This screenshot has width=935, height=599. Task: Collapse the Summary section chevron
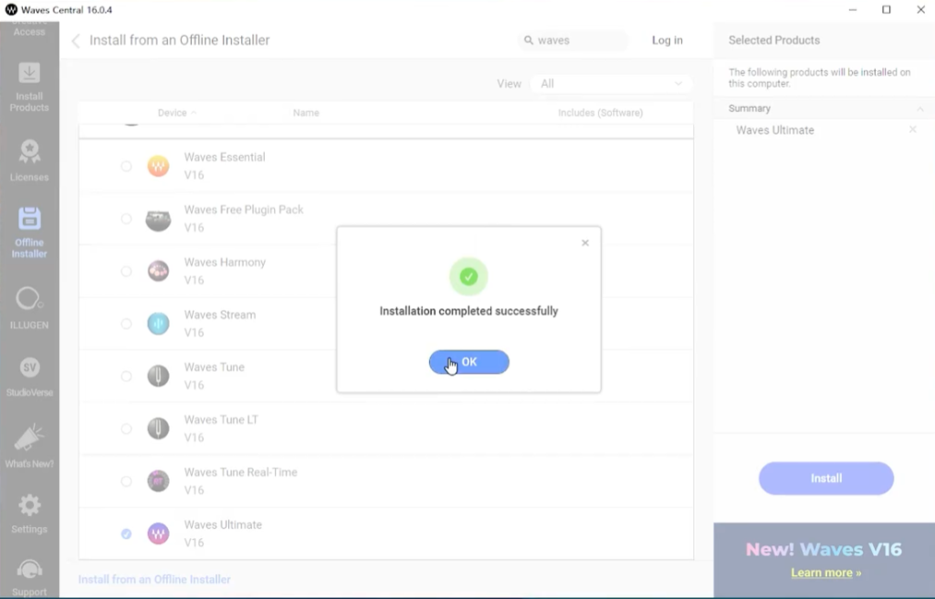click(x=920, y=109)
